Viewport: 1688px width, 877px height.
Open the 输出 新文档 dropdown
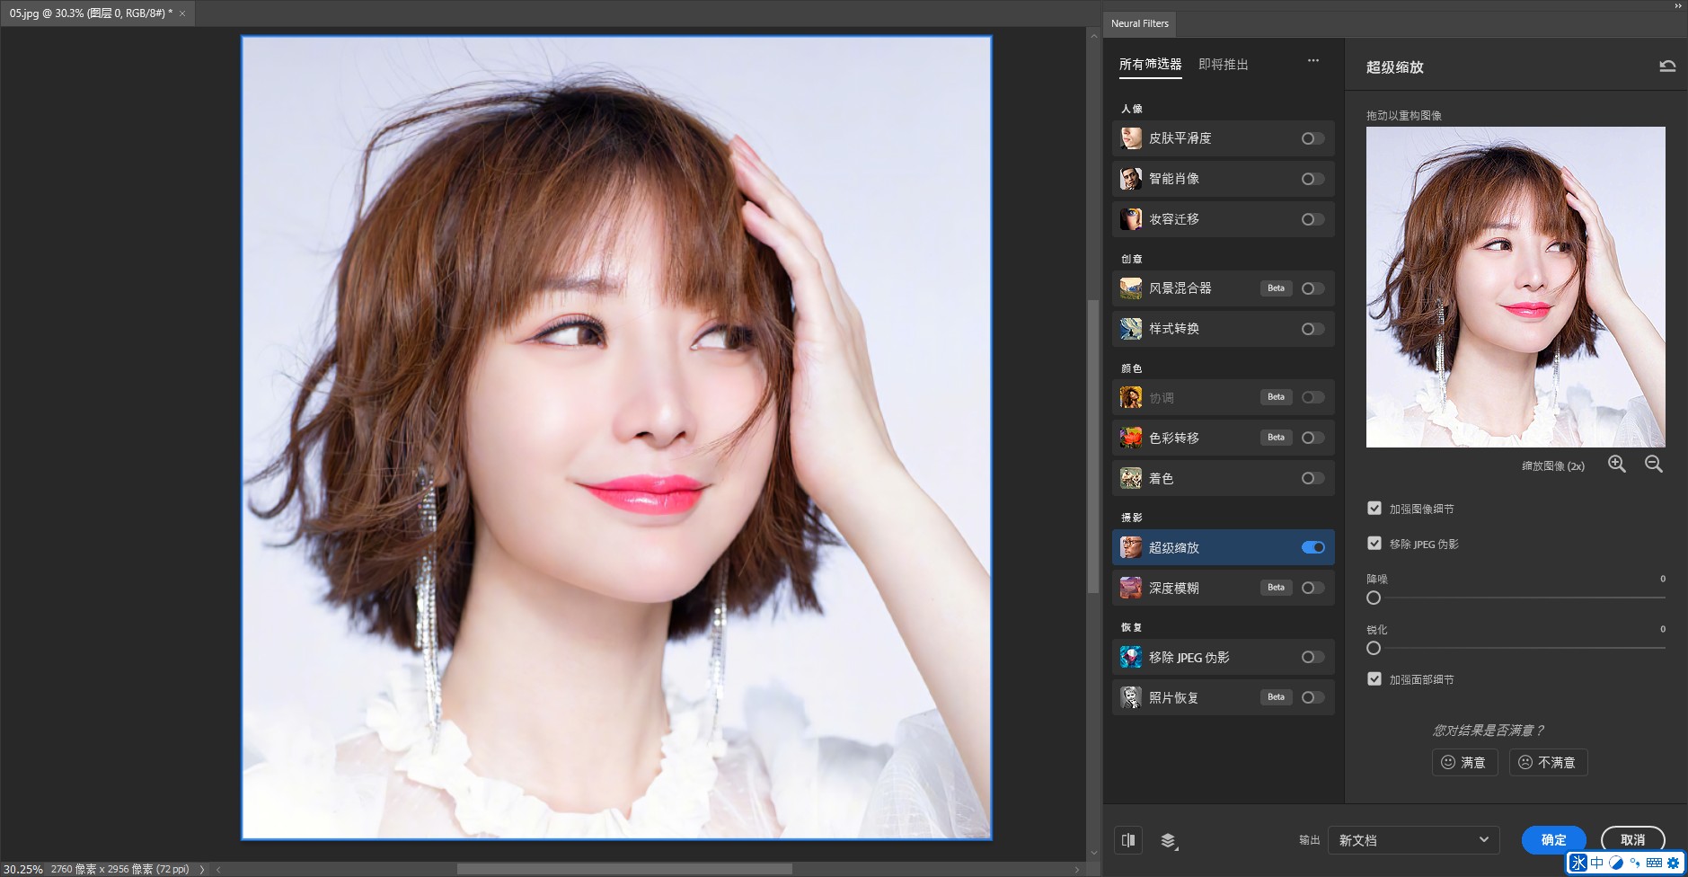pyautogui.click(x=1413, y=840)
